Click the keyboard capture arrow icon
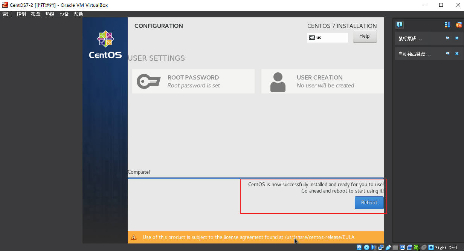 pyautogui.click(x=431, y=247)
